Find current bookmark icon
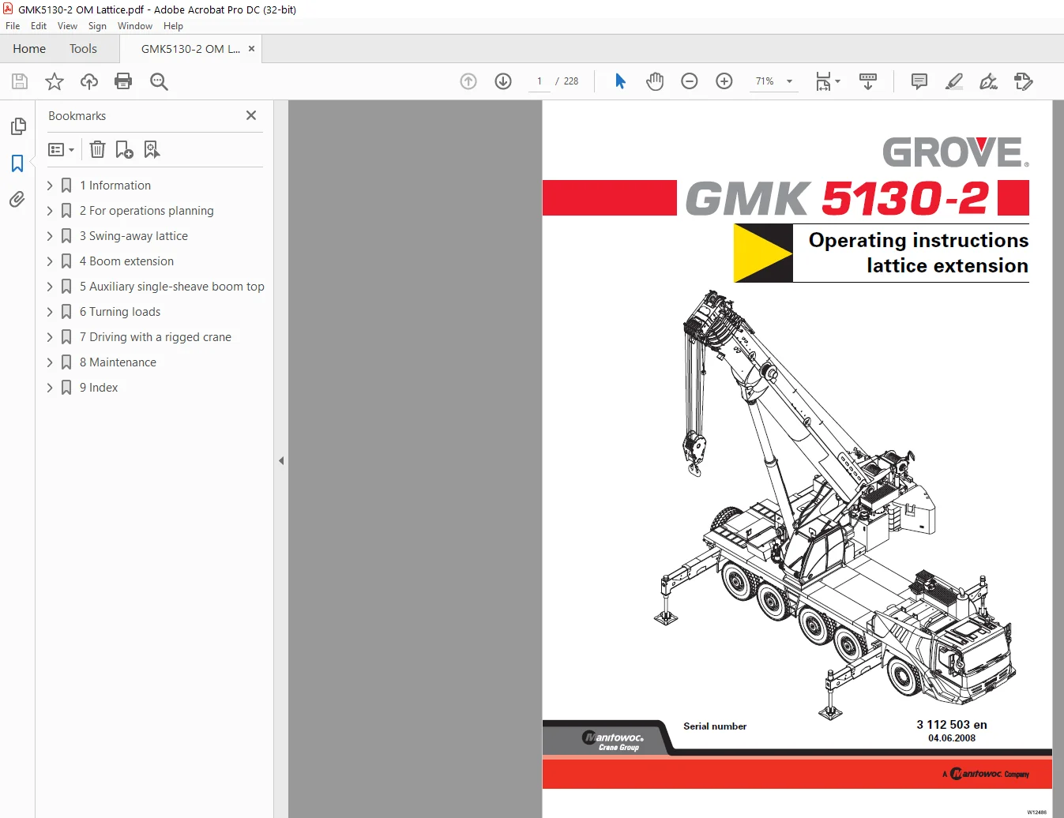The width and height of the screenshot is (1064, 818). 152,149
